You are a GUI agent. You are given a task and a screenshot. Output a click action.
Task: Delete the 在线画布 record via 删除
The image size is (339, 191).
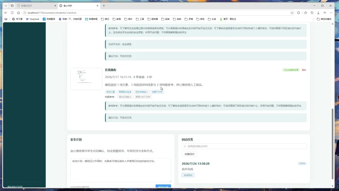pos(304,70)
